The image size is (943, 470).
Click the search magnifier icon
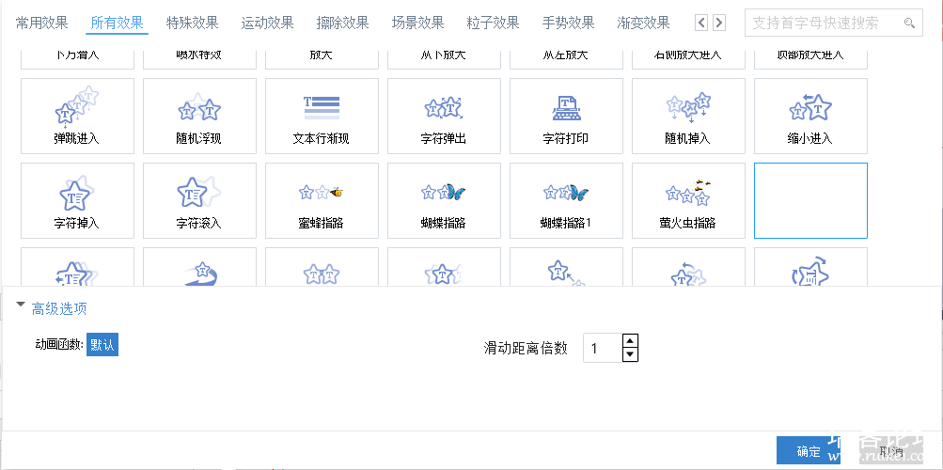(x=909, y=23)
